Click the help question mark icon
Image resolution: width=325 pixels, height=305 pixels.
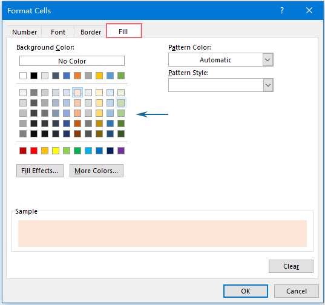tap(282, 10)
